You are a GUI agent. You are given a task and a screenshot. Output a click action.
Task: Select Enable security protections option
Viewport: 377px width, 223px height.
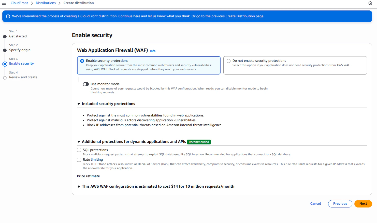point(82,61)
